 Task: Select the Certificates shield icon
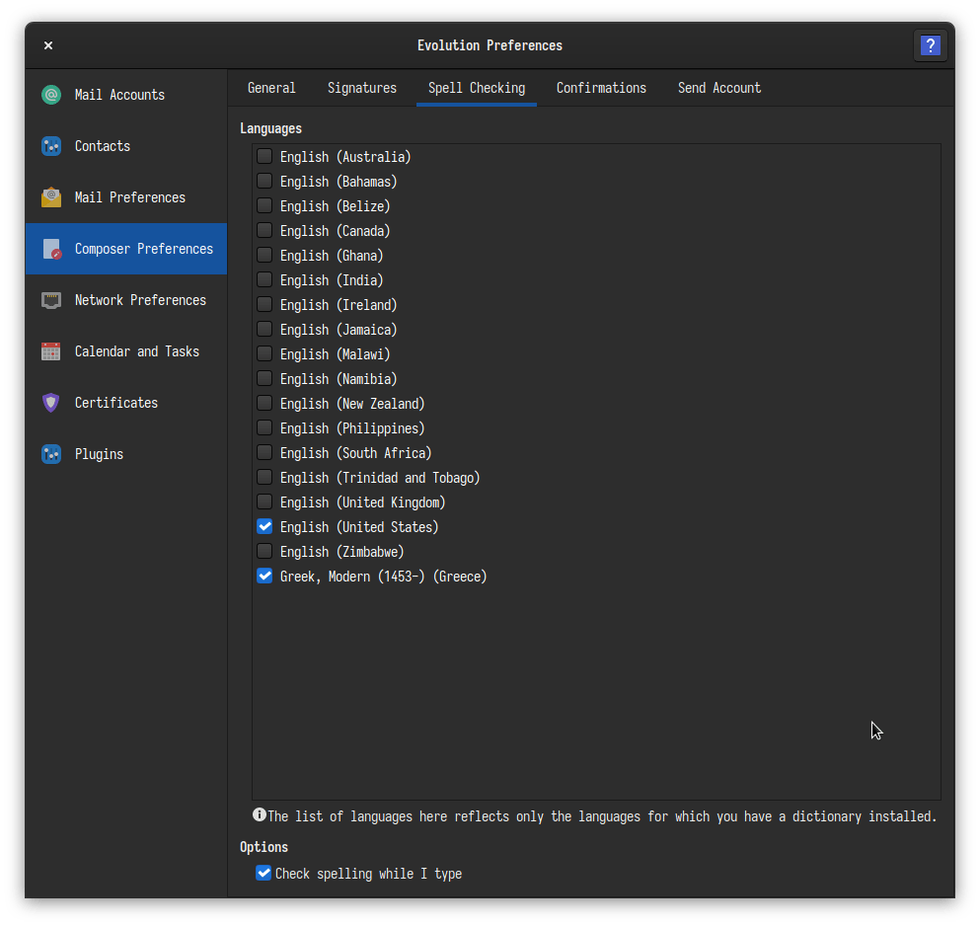point(51,403)
